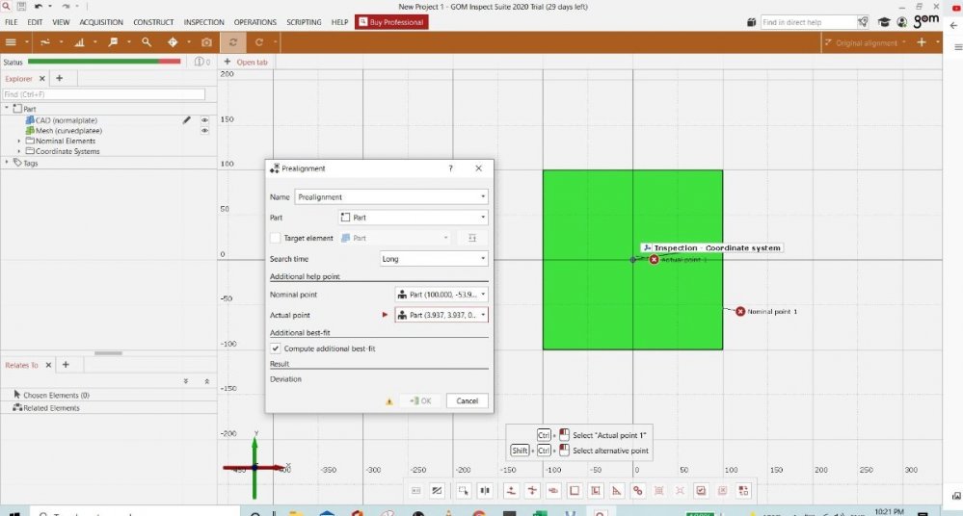
Task: Click the graduation cap tutorial icon
Action: (x=884, y=22)
